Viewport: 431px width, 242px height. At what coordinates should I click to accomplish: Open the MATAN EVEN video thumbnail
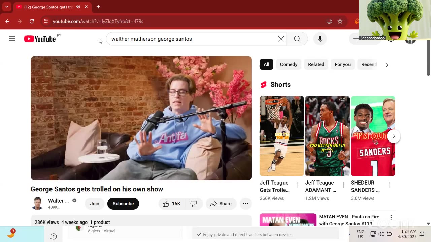coord(288,220)
